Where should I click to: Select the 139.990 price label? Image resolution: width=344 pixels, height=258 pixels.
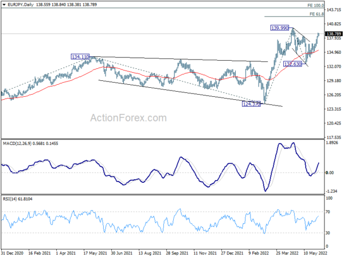pyautogui.click(x=280, y=28)
